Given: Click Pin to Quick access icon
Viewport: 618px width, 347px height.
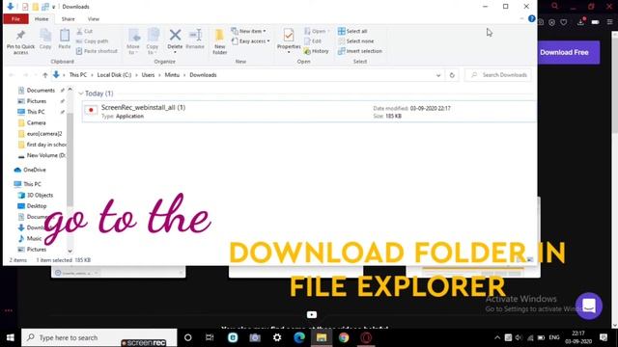Looking at the screenshot, I should (x=20, y=36).
